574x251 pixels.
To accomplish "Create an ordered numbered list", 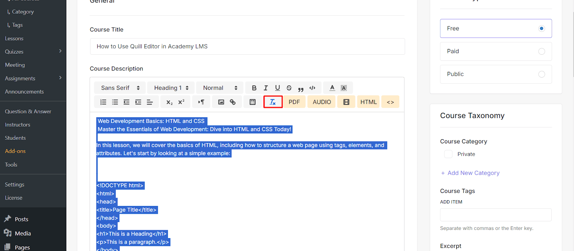I will [103, 102].
